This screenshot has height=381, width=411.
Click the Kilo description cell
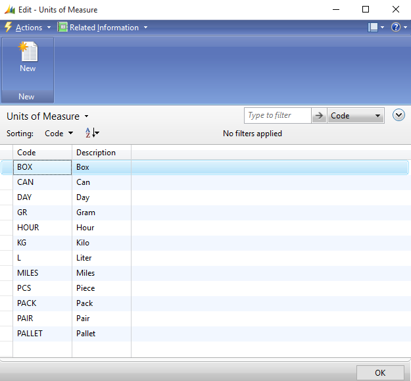[102, 243]
